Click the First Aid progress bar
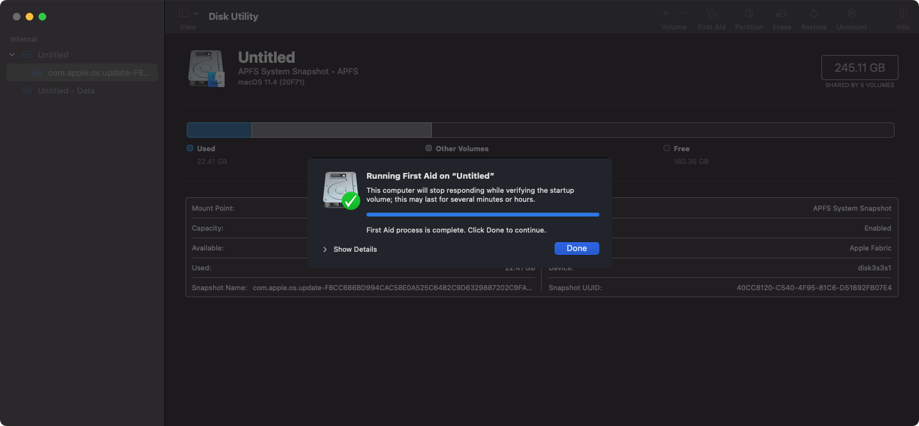The height and width of the screenshot is (426, 919). (x=483, y=215)
